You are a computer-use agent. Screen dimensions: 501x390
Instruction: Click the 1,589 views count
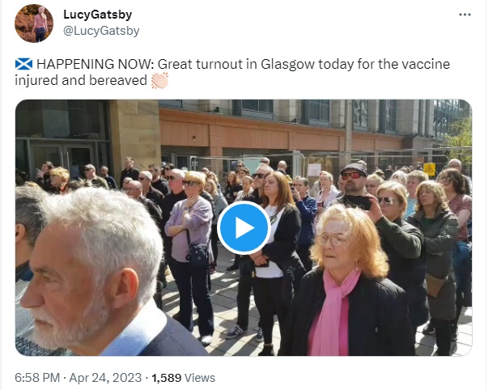[166, 378]
